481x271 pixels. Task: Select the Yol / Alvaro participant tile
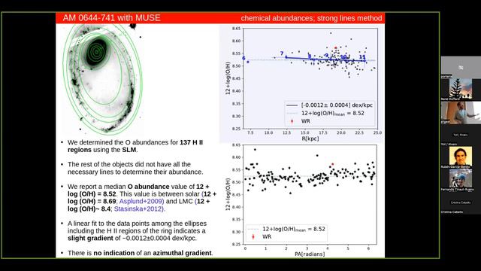point(461,135)
